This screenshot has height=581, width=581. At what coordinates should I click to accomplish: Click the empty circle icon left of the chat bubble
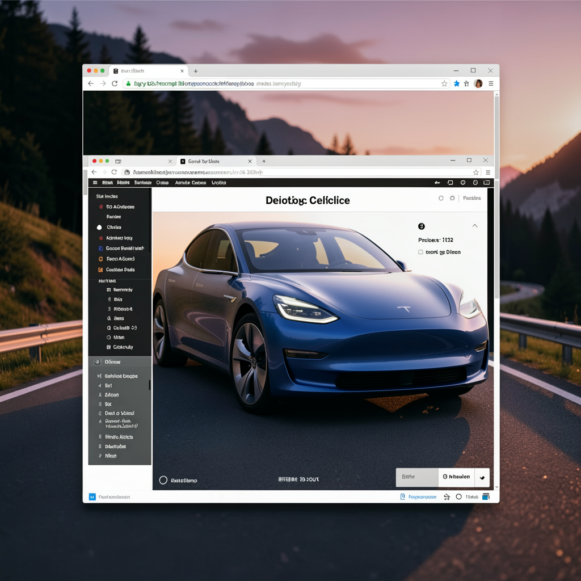click(x=441, y=198)
